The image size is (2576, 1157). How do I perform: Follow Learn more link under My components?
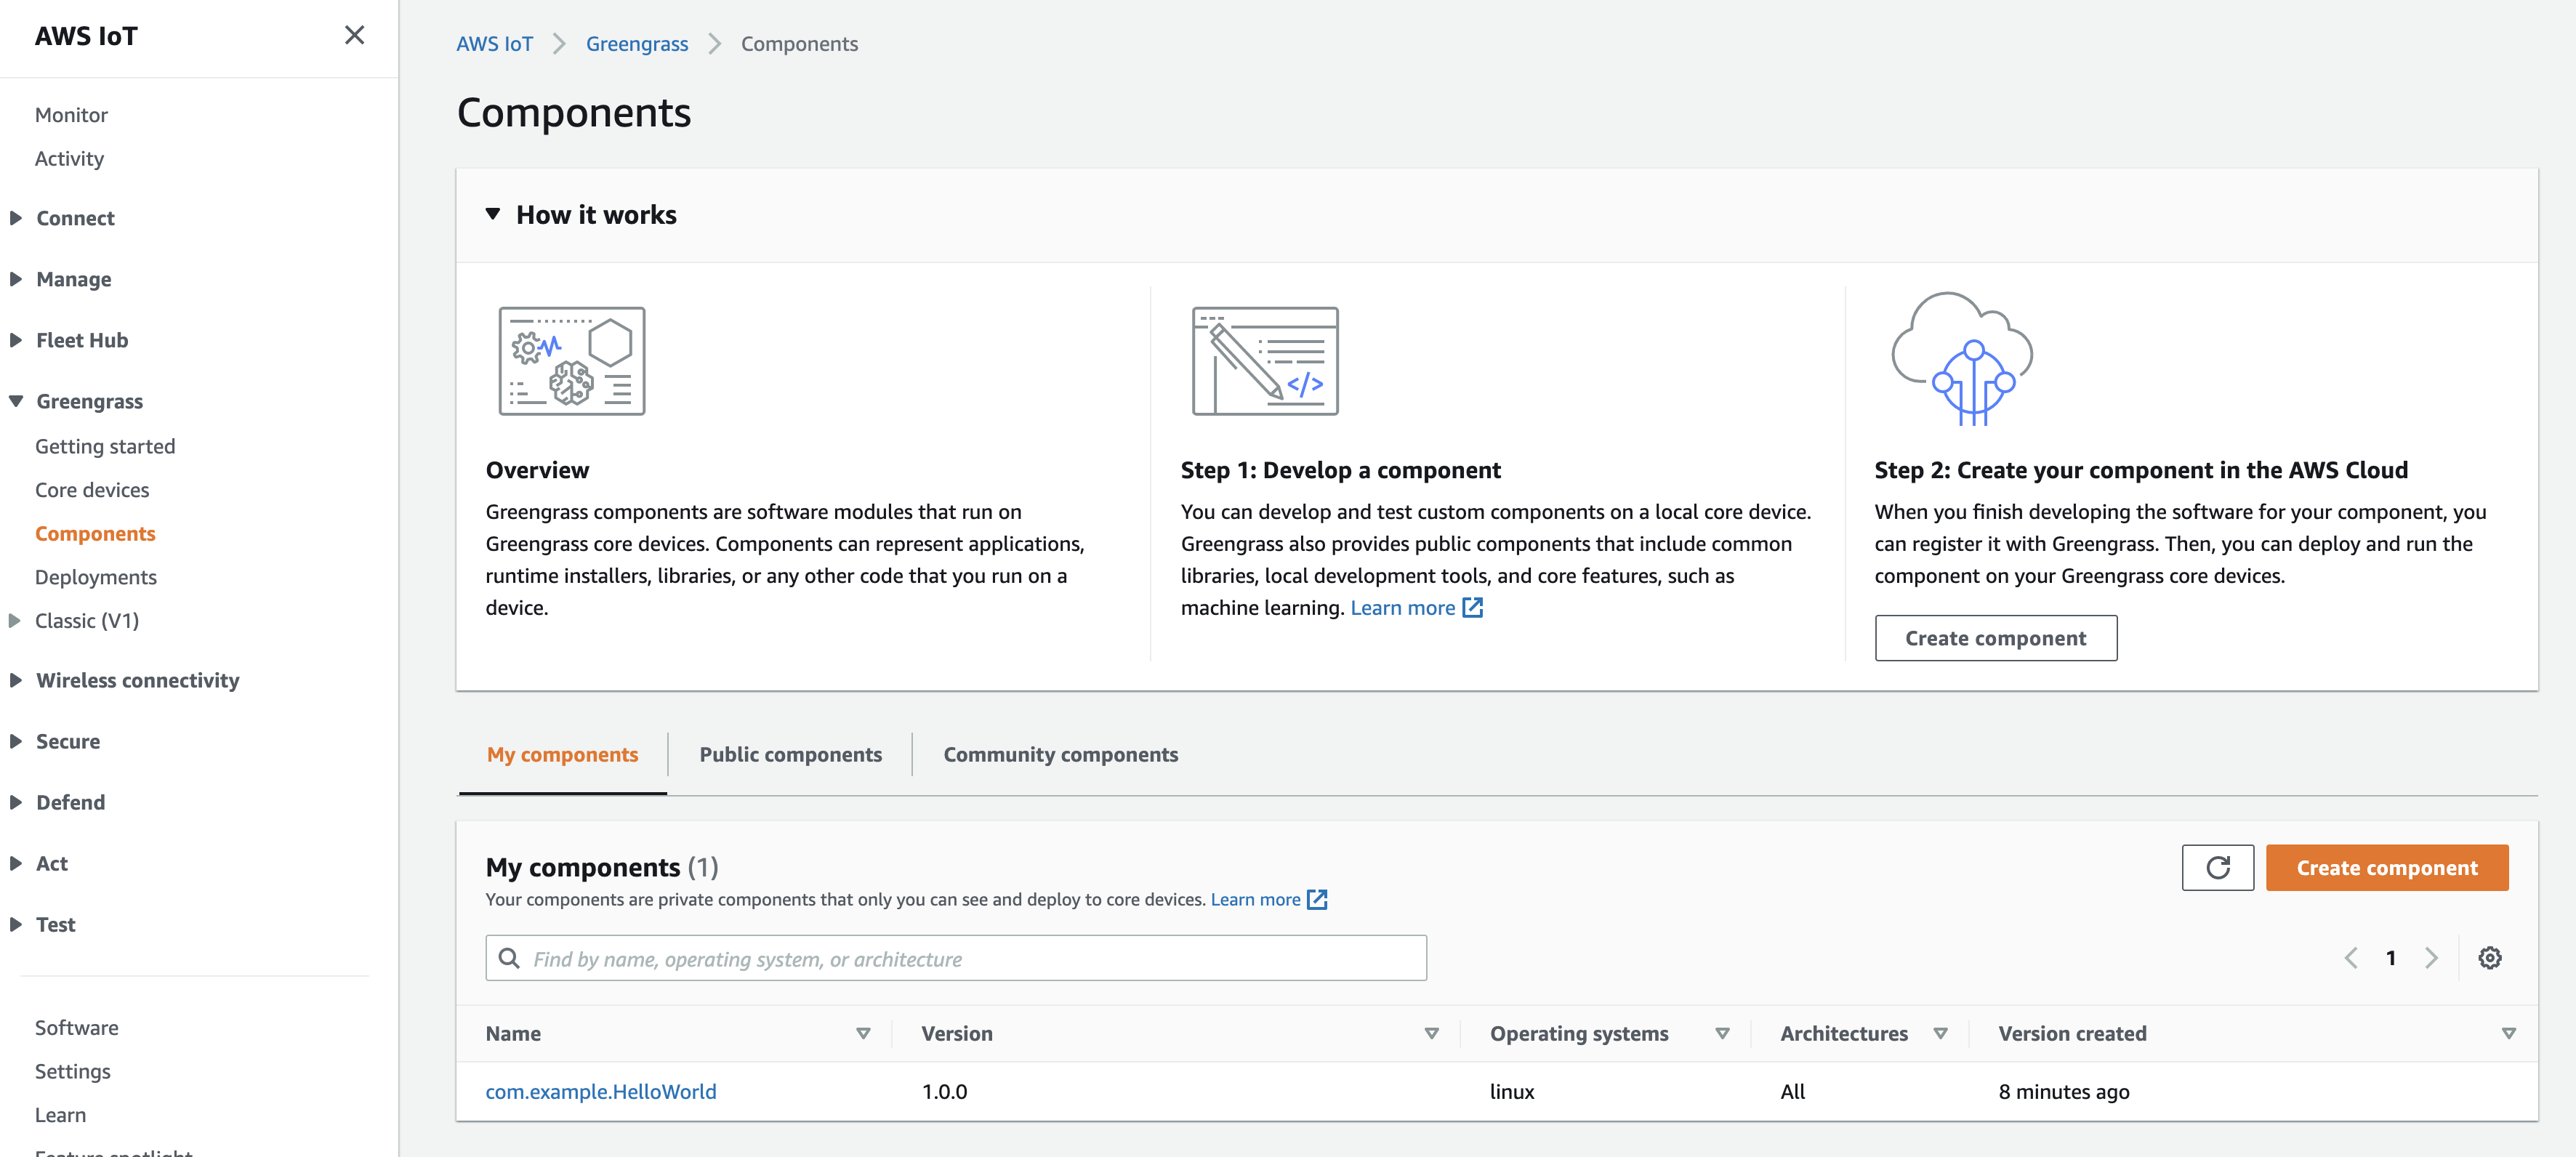[1255, 899]
